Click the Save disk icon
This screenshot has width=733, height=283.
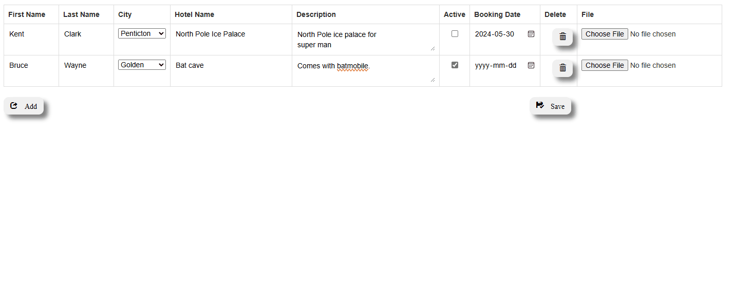pos(540,105)
